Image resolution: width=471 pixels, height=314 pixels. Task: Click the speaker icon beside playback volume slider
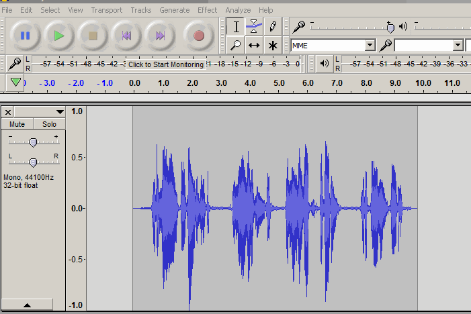pyautogui.click(x=403, y=27)
